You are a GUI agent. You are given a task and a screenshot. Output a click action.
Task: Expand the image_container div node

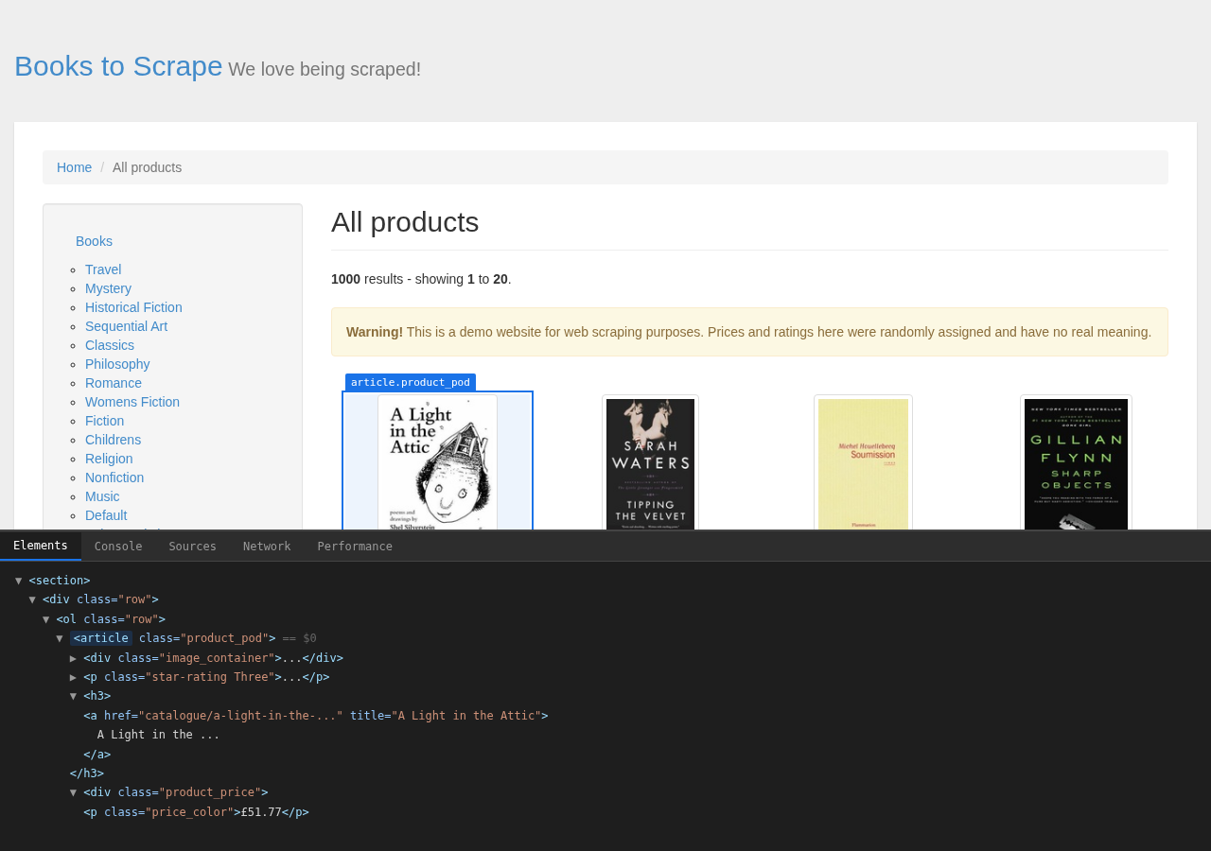(73, 658)
